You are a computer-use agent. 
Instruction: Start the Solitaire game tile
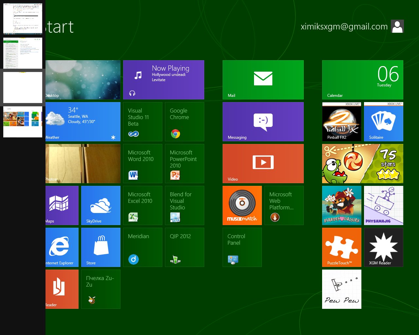pyautogui.click(x=384, y=122)
